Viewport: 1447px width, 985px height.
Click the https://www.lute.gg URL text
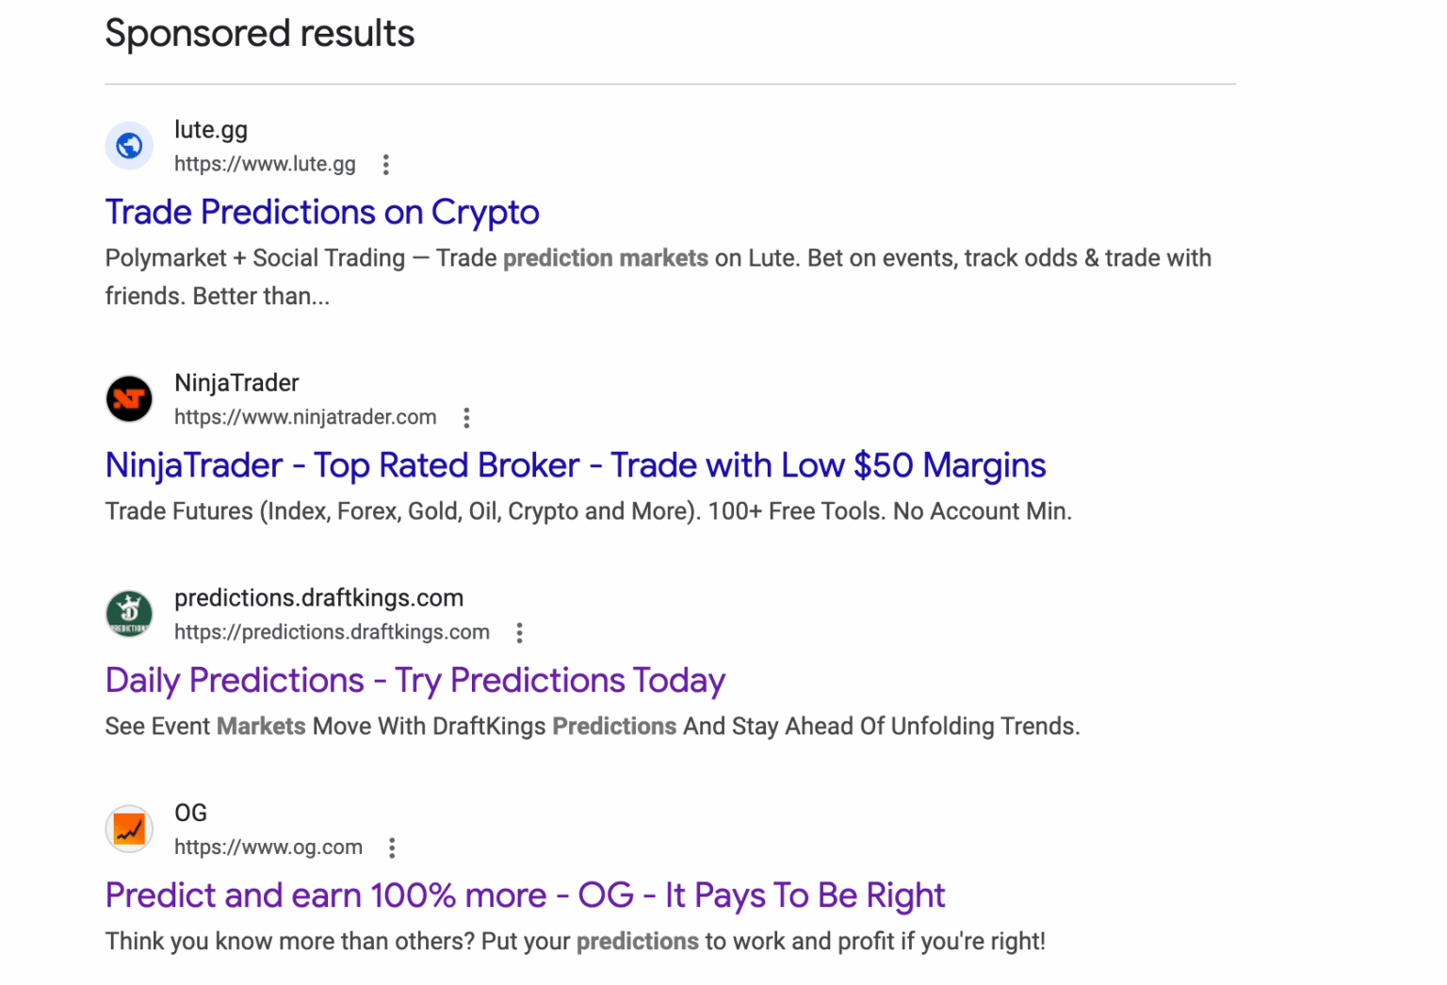coord(265,164)
